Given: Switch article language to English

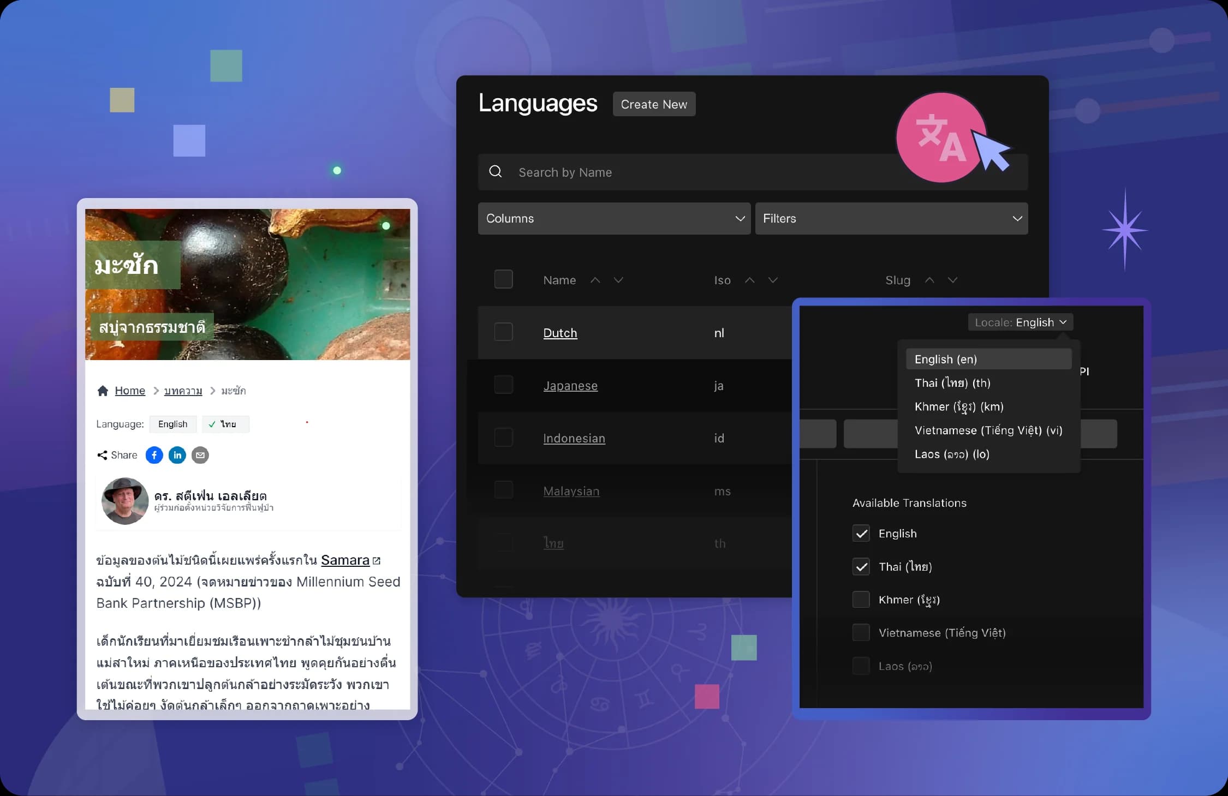Looking at the screenshot, I should point(172,424).
